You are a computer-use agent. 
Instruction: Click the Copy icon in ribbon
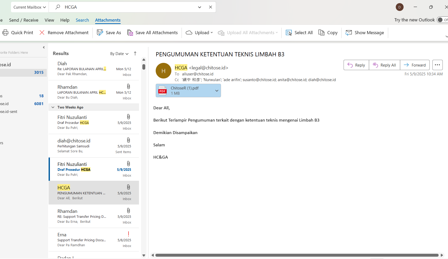coord(321,33)
